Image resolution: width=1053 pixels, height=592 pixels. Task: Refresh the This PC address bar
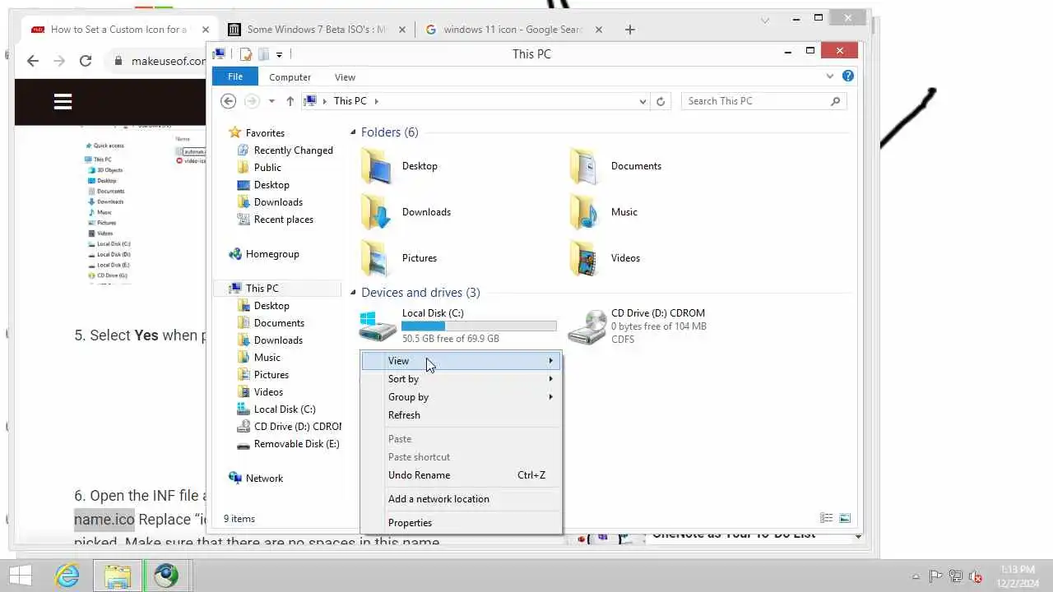pyautogui.click(x=660, y=101)
